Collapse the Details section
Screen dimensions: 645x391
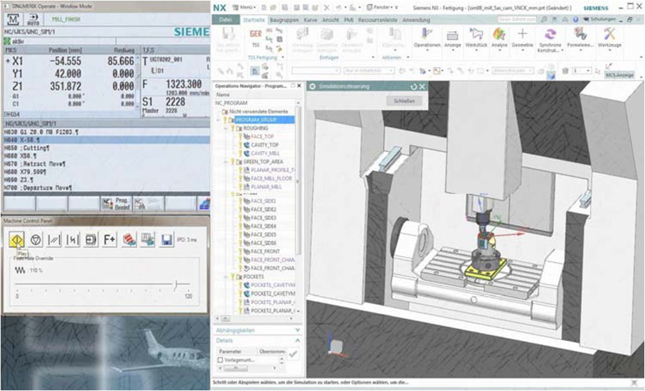tap(298, 340)
